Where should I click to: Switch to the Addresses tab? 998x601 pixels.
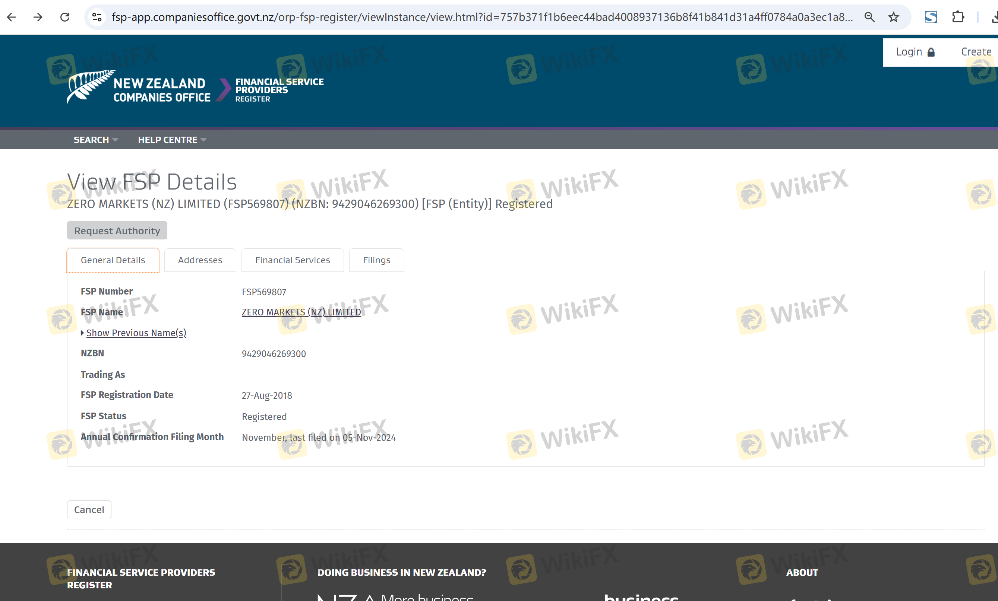tap(200, 260)
